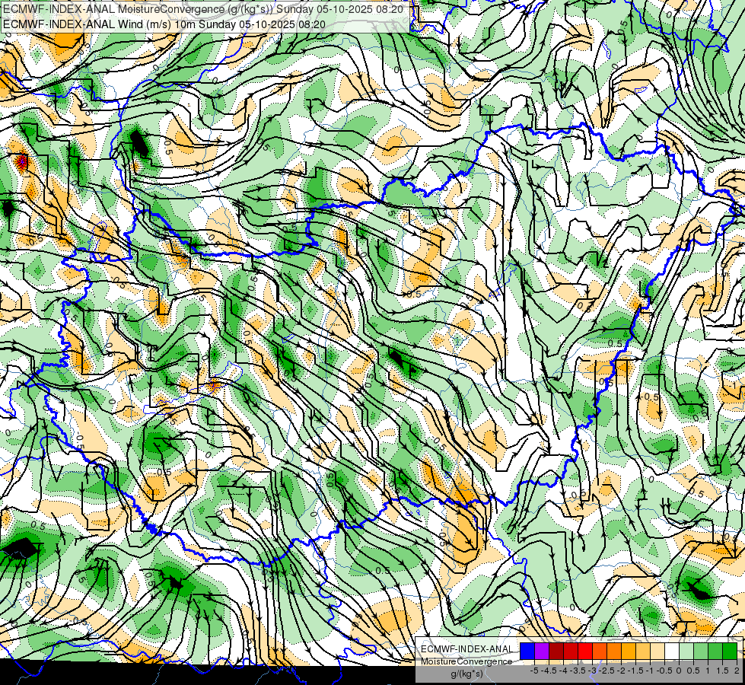Select the legend swatch between -2.5 and -2
Screen dimensions: 745x685
[x=614, y=651]
